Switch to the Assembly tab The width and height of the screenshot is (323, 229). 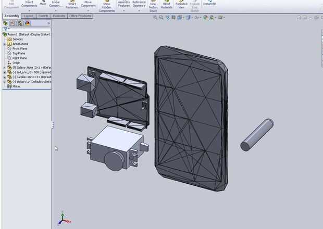(x=12, y=16)
